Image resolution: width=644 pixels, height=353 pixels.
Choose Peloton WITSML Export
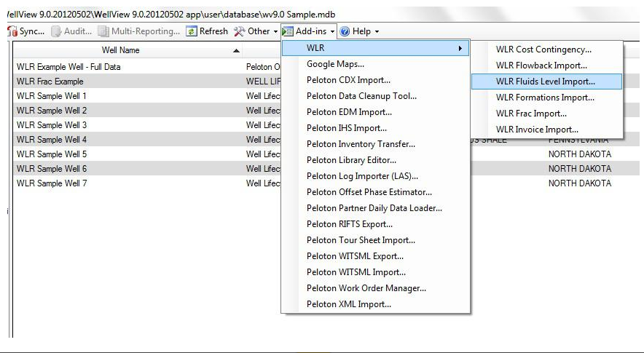[375, 256]
